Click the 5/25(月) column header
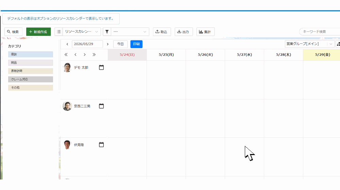 (x=166, y=55)
